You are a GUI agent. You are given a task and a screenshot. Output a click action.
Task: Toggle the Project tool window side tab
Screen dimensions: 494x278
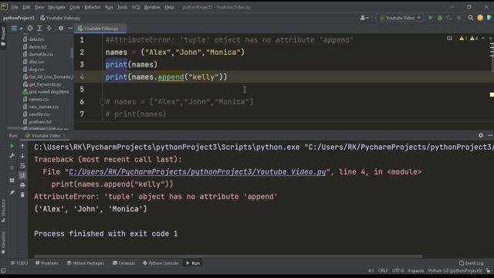click(x=3, y=36)
